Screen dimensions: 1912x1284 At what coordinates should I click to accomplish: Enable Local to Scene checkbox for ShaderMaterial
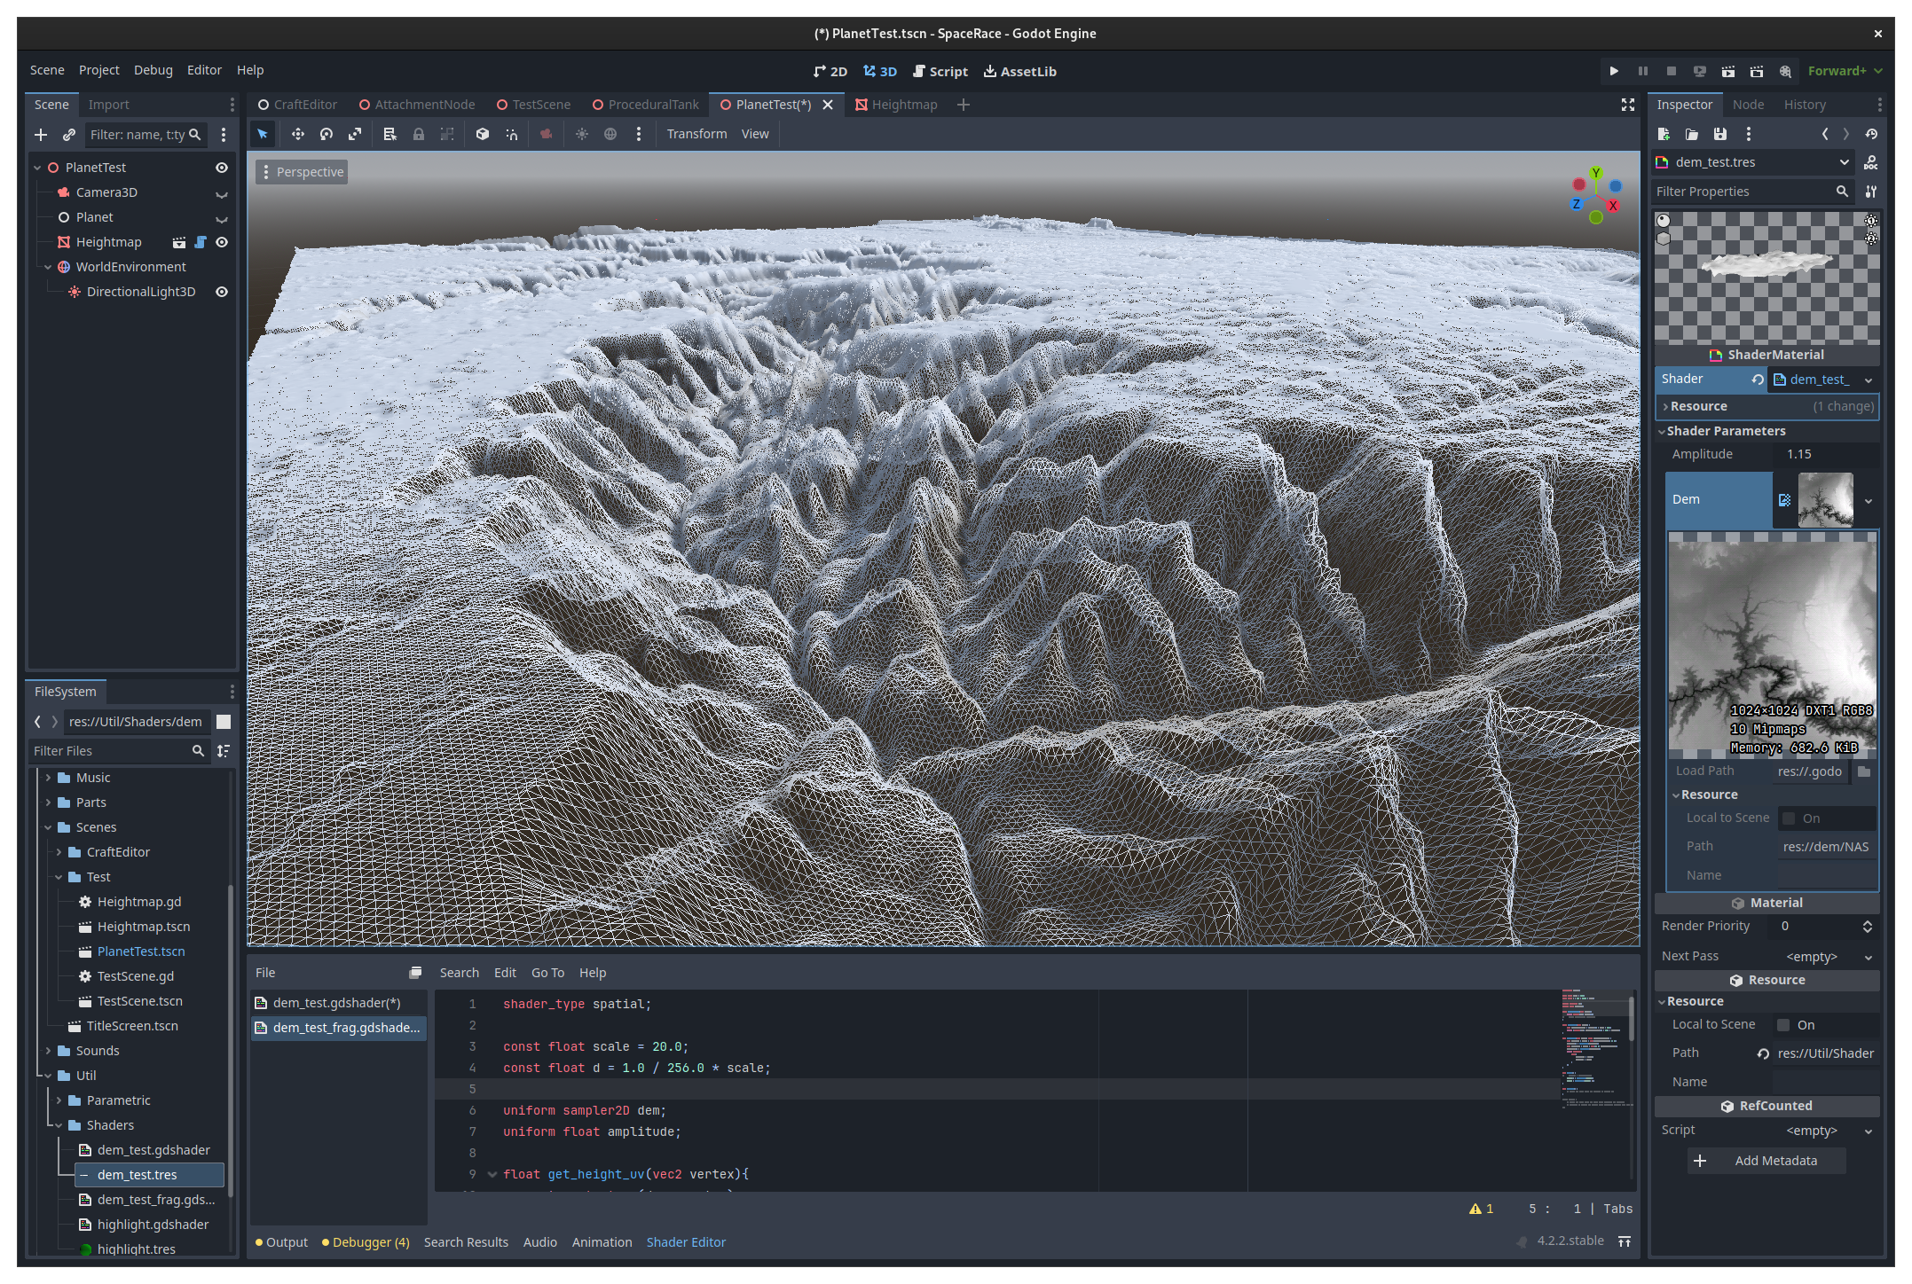click(1783, 1025)
